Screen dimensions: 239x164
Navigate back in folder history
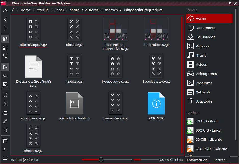5,19
